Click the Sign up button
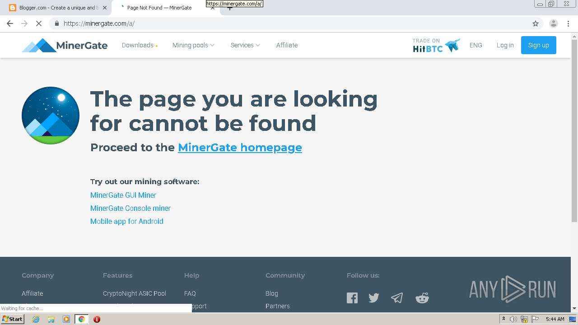The height and width of the screenshot is (325, 578). click(x=539, y=45)
